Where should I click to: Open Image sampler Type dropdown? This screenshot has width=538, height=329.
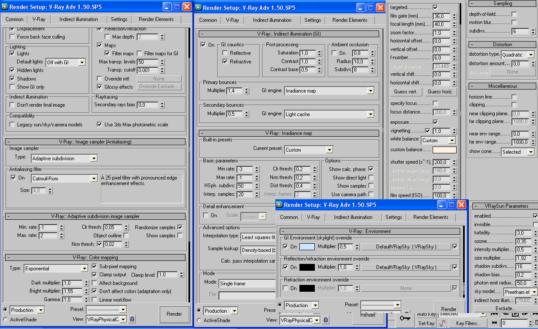point(65,159)
